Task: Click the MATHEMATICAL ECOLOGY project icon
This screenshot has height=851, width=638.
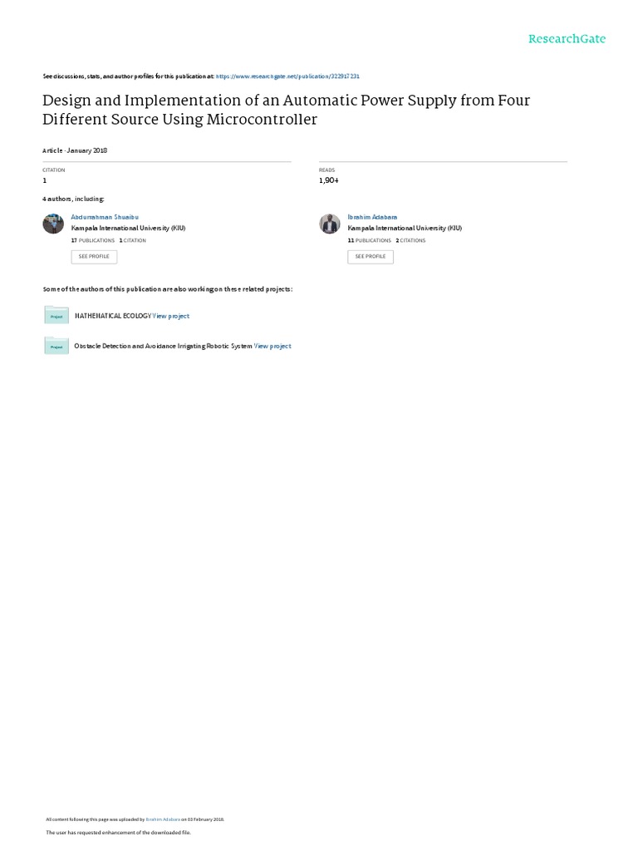Action: [x=56, y=316]
